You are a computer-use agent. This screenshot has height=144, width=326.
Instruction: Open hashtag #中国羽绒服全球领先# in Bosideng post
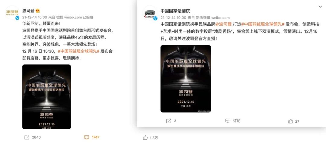pyautogui.click(x=78, y=51)
